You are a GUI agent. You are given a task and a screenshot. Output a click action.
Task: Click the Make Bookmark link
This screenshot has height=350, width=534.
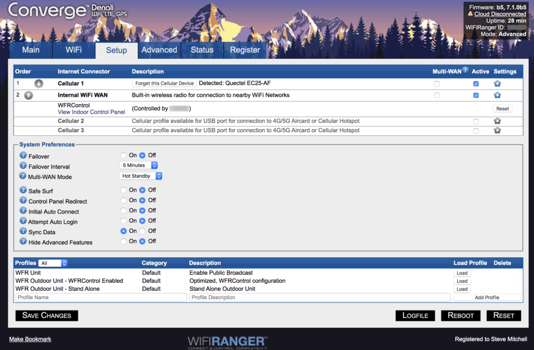pyautogui.click(x=30, y=339)
